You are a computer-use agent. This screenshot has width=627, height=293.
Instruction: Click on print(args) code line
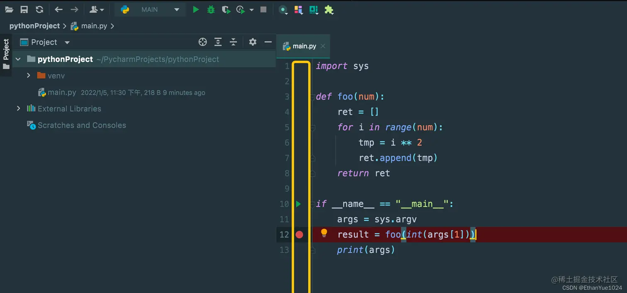[366, 250]
